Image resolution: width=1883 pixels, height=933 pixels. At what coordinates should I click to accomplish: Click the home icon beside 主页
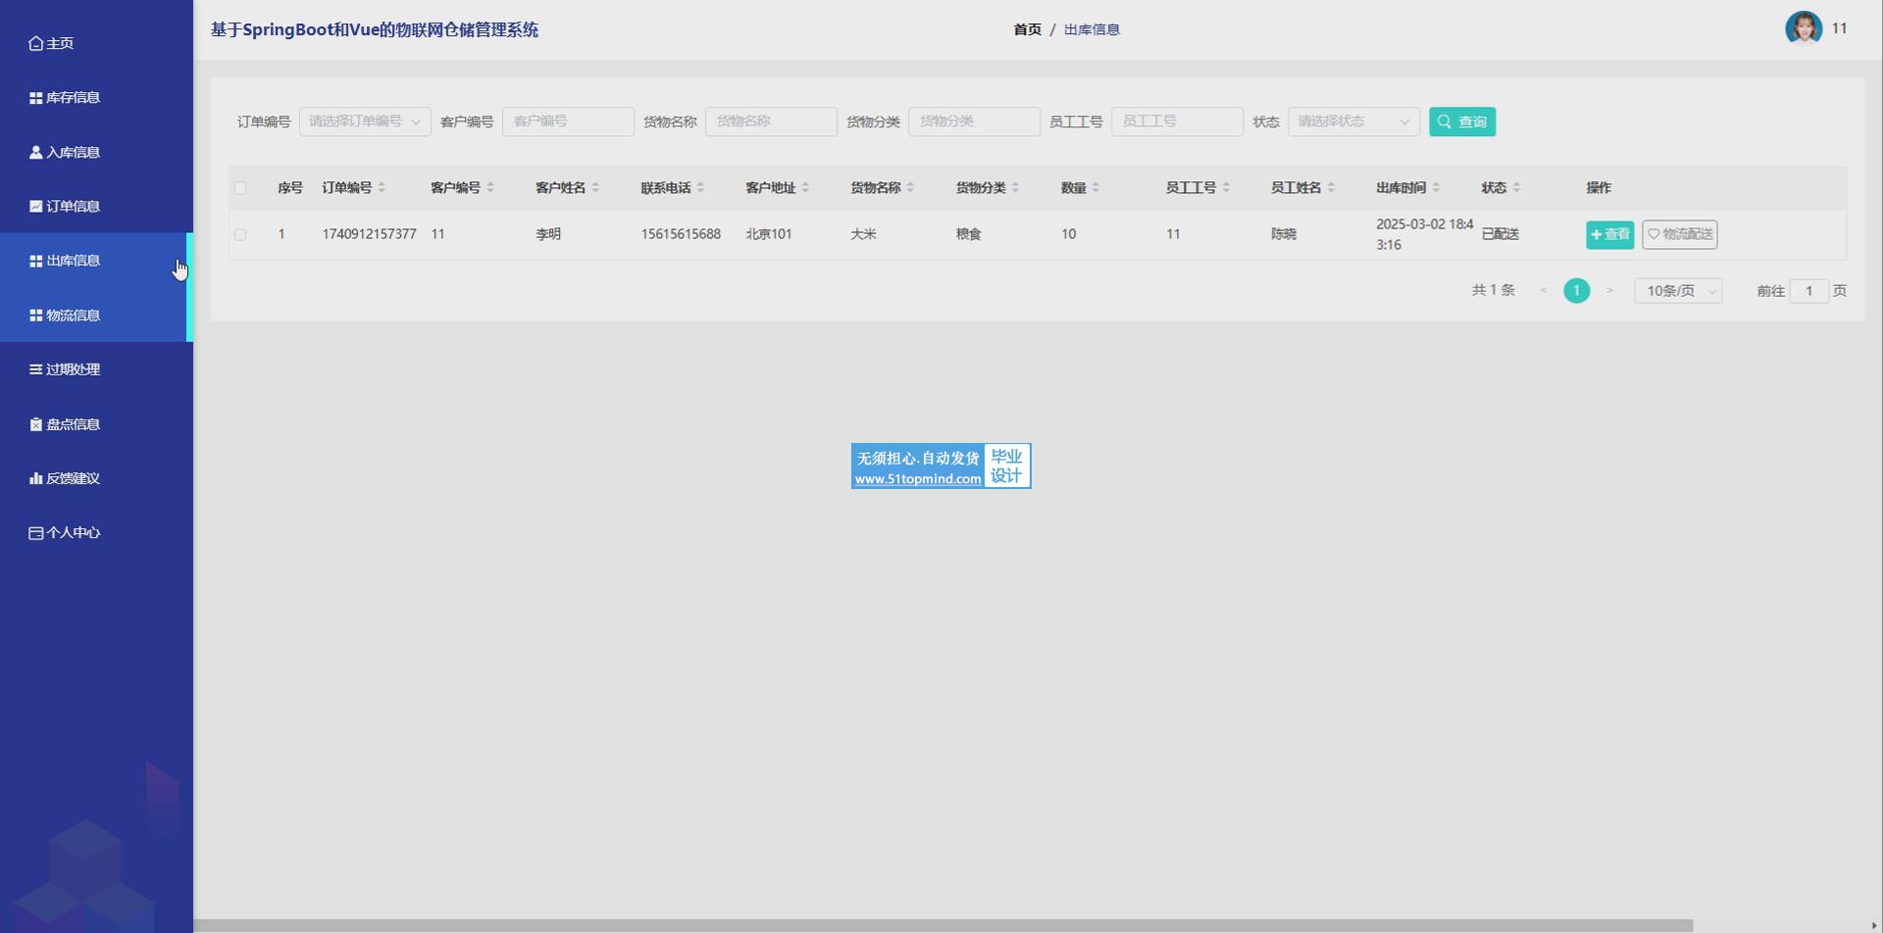pos(35,43)
